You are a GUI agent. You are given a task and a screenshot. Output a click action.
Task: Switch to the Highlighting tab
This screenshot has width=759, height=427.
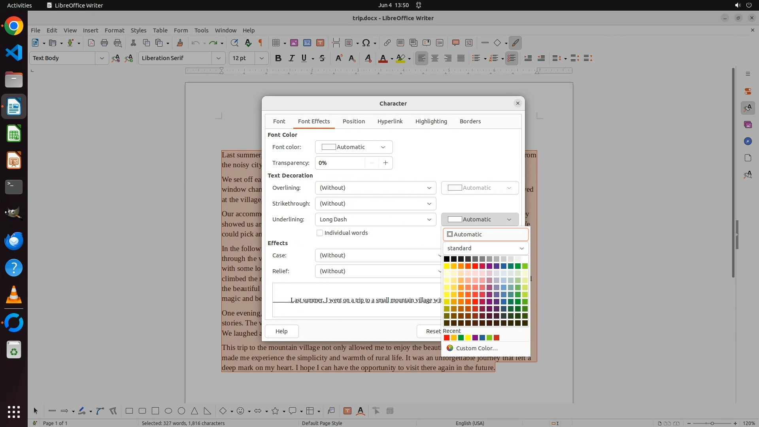(431, 121)
